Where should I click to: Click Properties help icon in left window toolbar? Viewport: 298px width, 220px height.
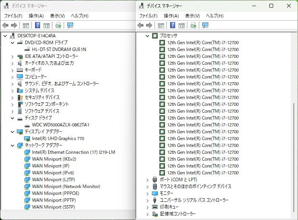(38, 25)
